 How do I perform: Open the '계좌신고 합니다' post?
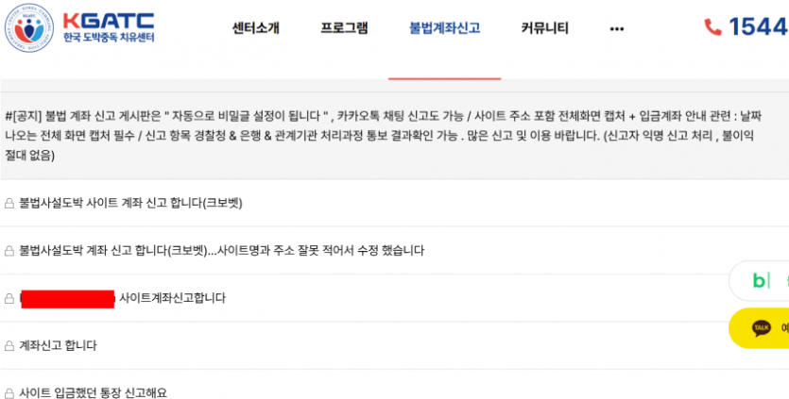[x=58, y=345]
